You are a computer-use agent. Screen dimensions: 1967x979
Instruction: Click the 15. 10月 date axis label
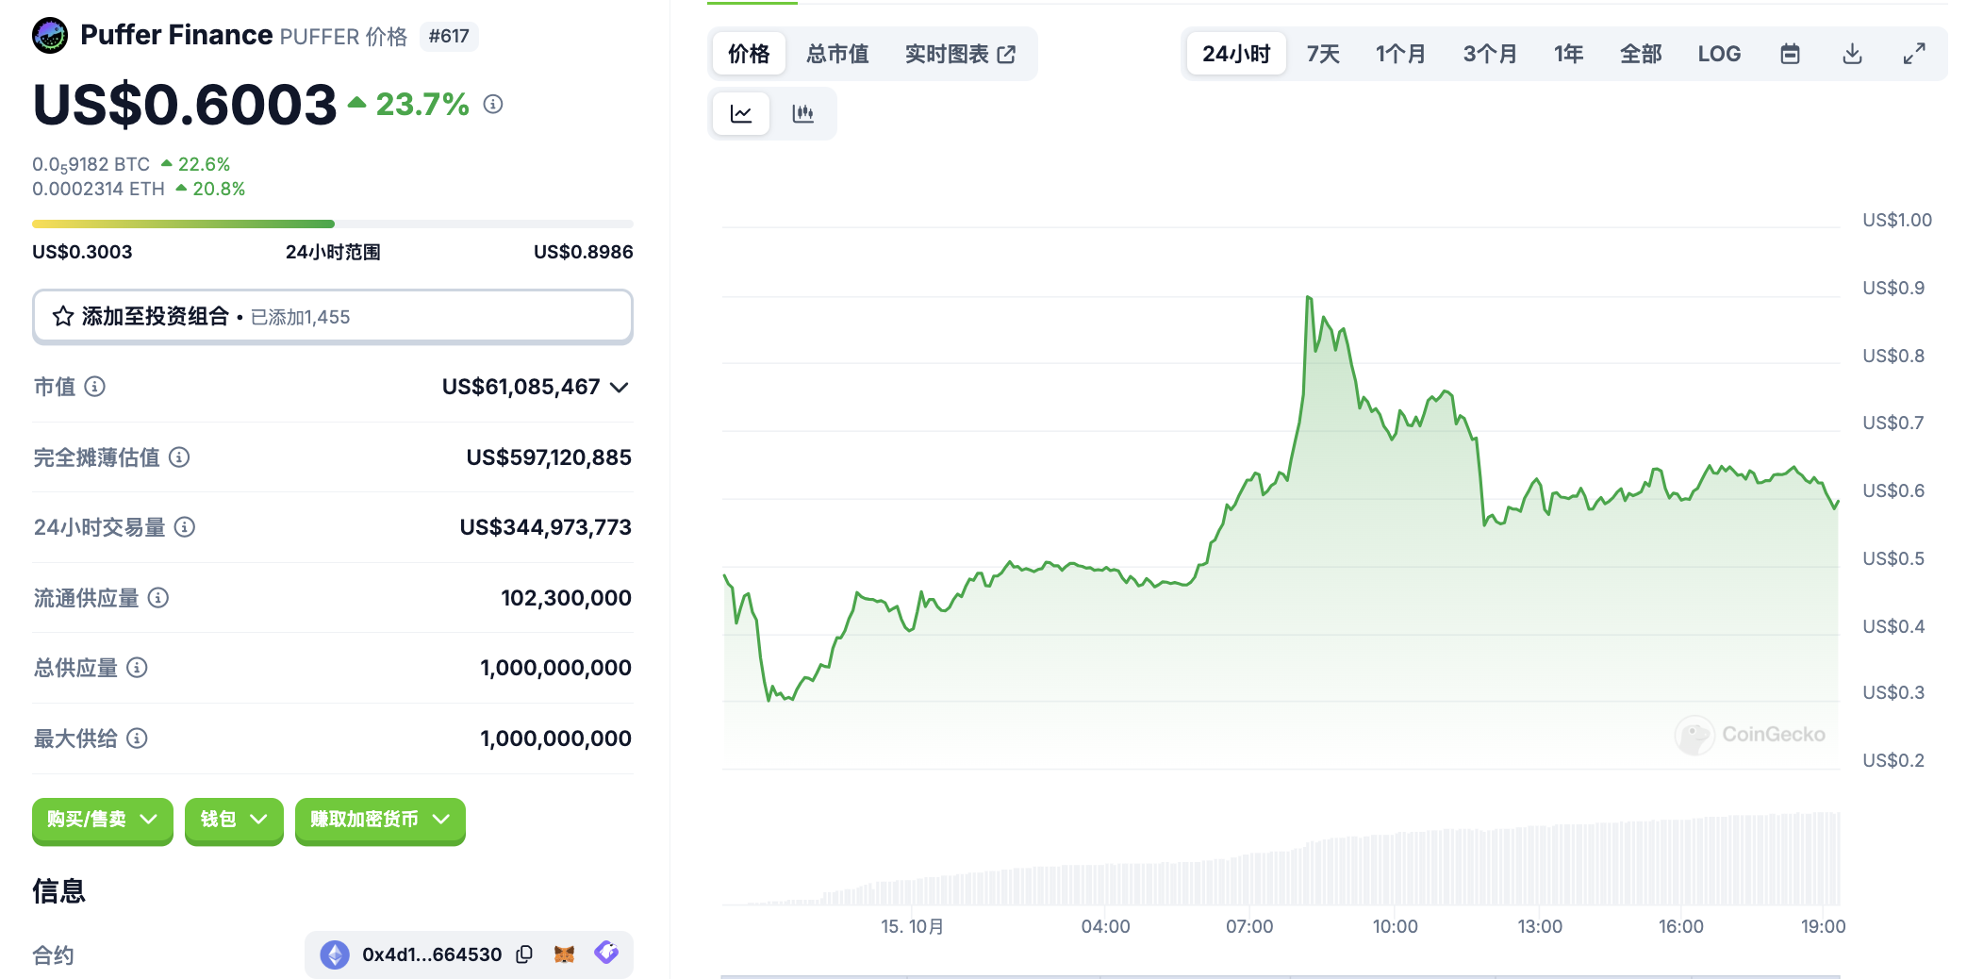pyautogui.click(x=912, y=926)
